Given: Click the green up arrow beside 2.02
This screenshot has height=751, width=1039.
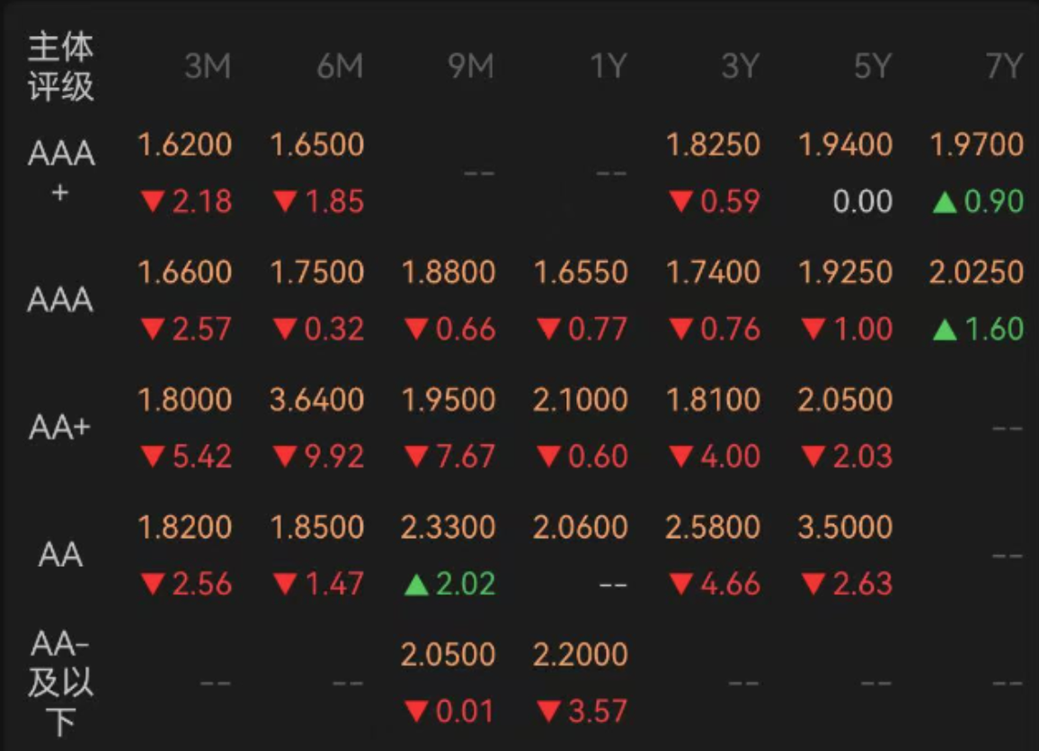Looking at the screenshot, I should coord(416,584).
